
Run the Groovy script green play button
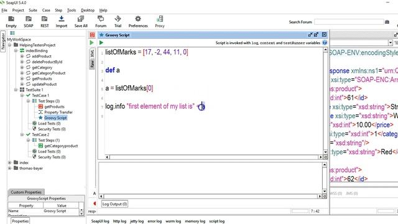pos(101,43)
